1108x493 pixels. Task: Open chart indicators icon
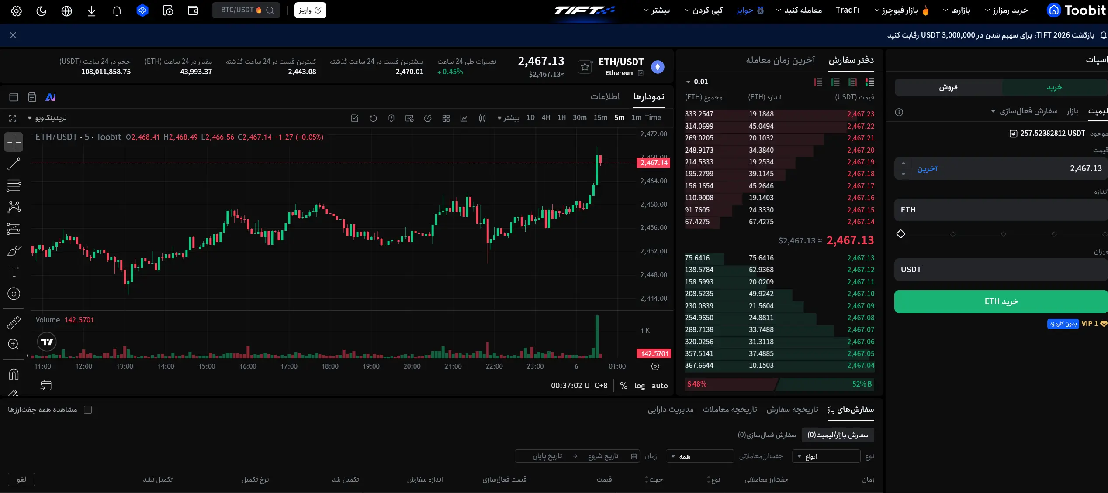(x=464, y=118)
